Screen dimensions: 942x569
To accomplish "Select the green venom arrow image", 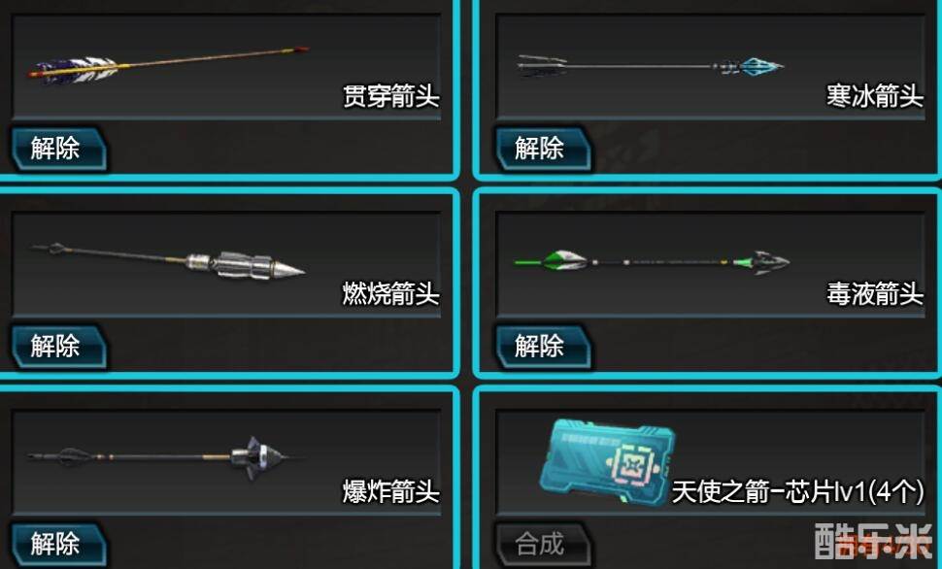I will coord(652,262).
